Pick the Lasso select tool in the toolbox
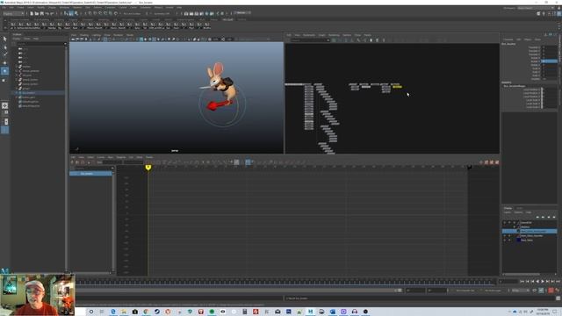The height and width of the screenshot is (316, 562). click(4, 47)
